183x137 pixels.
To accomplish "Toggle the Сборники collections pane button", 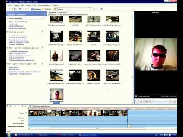I will pos(47,9).
